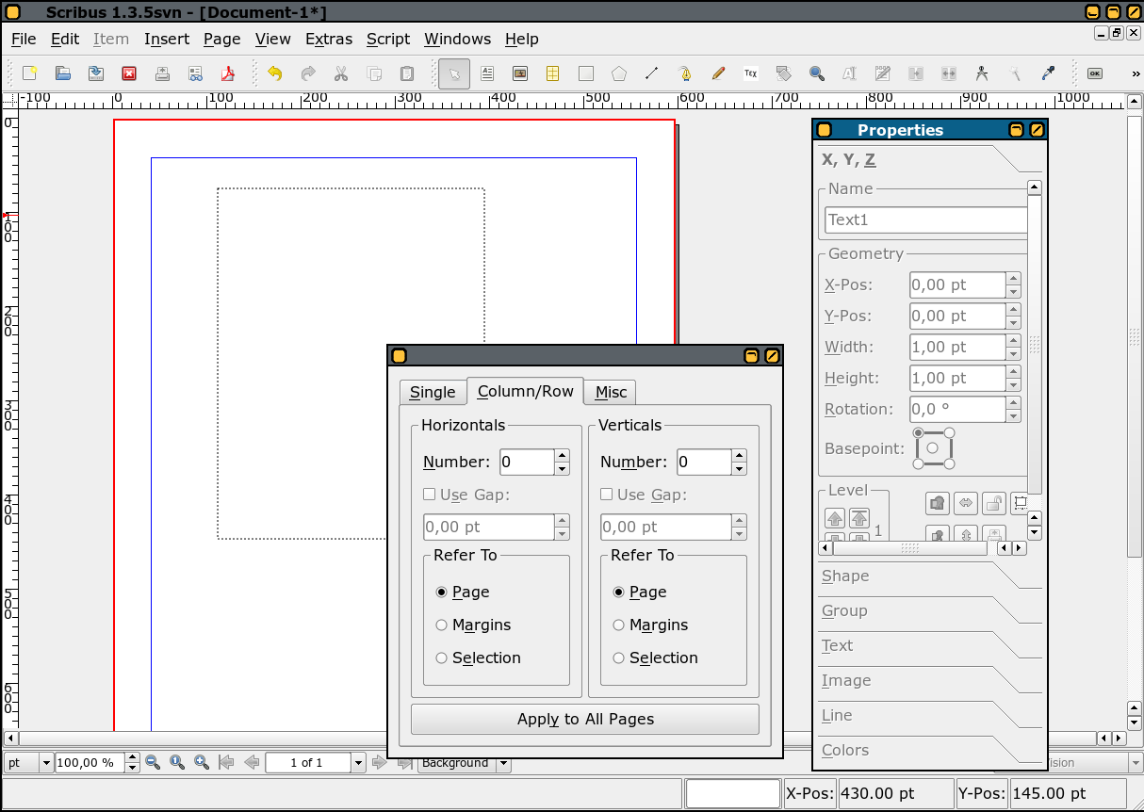Export as PDF using the Acrobat icon
This screenshot has width=1144, height=812.
[228, 73]
